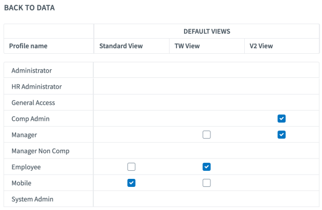Select the Administrator profile row
The image size is (322, 210).
(162, 70)
